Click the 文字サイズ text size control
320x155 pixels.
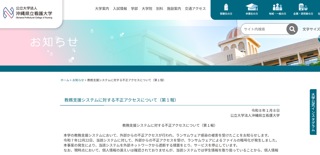pos(311,29)
